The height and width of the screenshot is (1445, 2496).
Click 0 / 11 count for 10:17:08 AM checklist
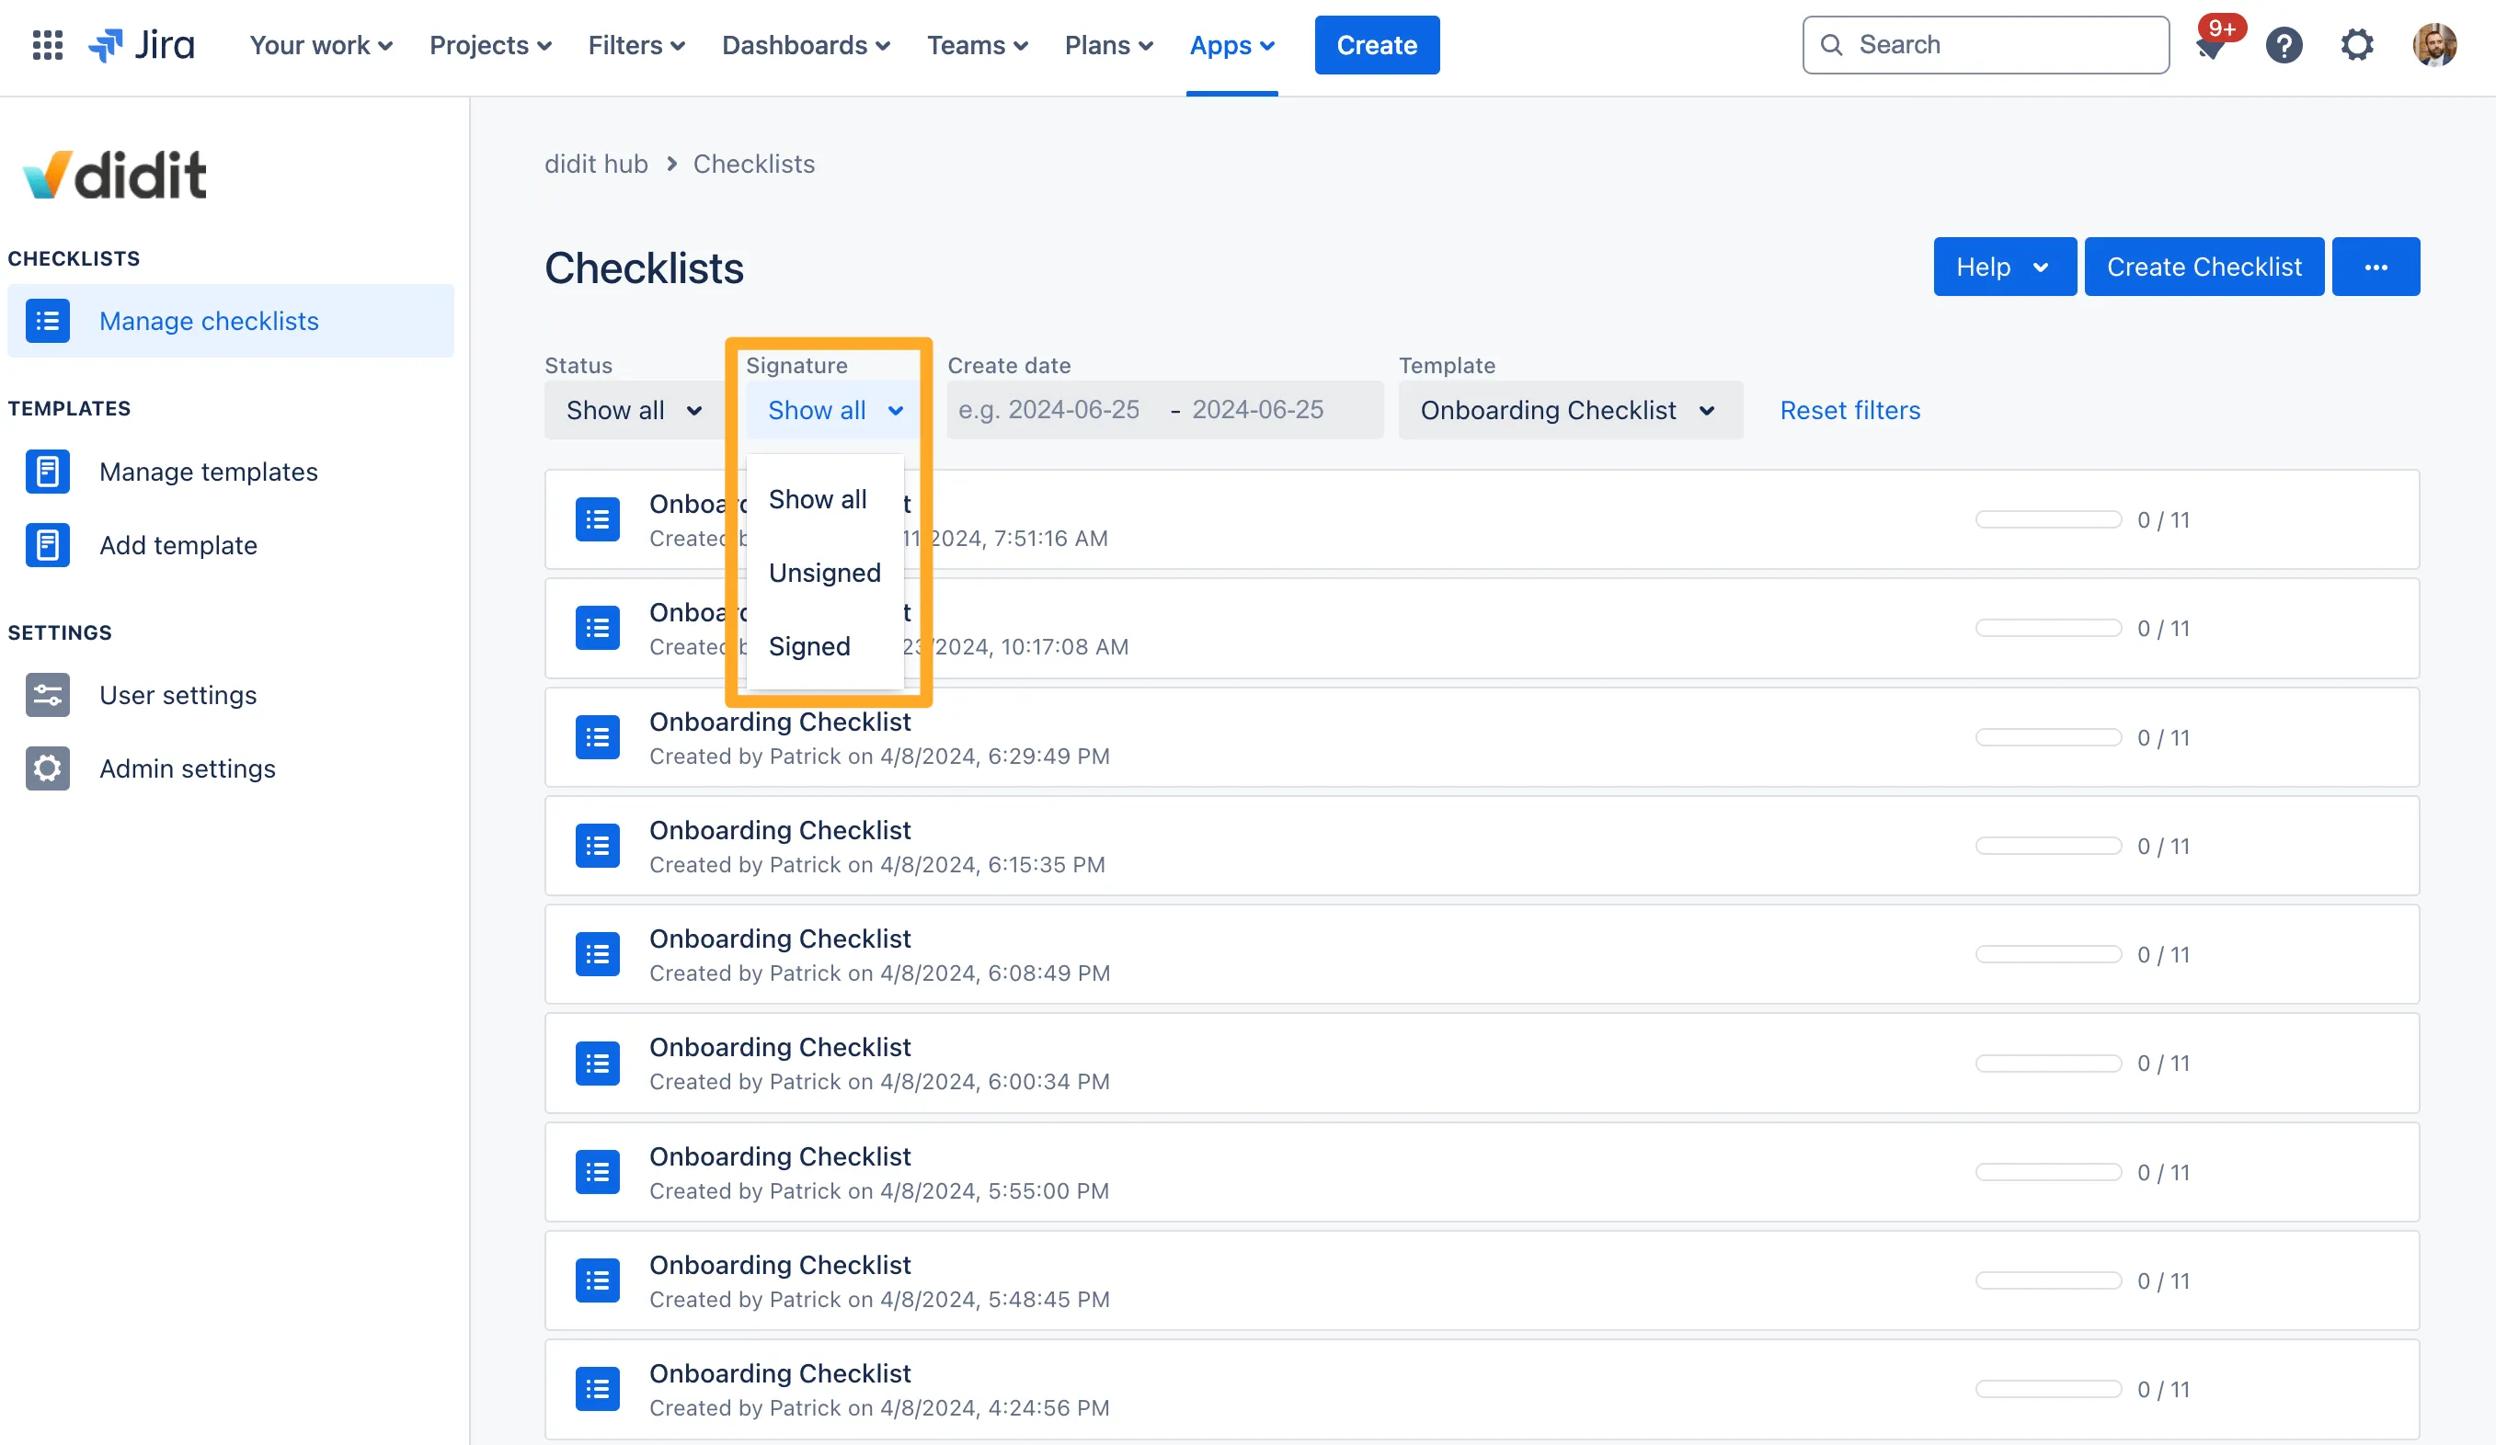pos(2163,629)
